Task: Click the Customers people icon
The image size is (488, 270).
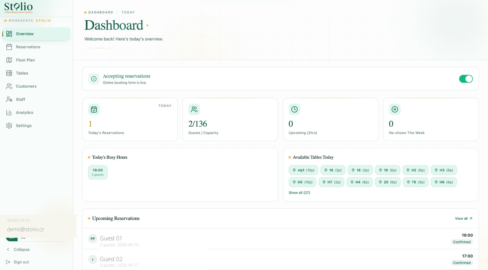Action: (9, 86)
